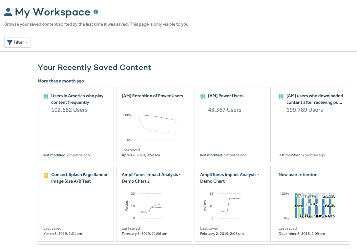This screenshot has width=357, height=249.
Task: Click the 43,367 Users count
Action: pos(224,110)
